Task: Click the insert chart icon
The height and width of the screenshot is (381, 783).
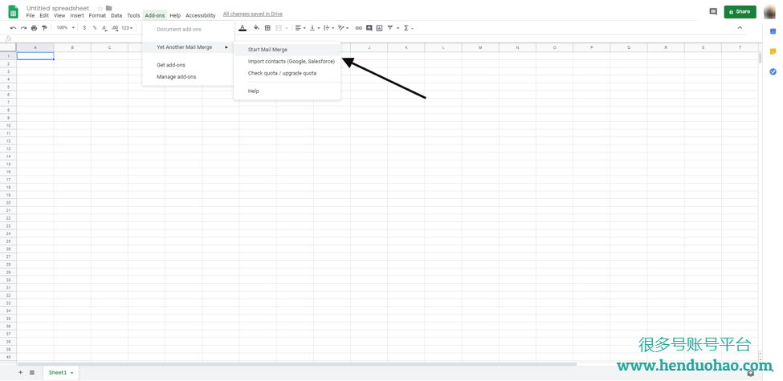Action: [379, 28]
